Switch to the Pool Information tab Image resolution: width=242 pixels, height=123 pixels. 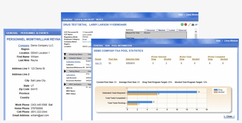coord(122,46)
